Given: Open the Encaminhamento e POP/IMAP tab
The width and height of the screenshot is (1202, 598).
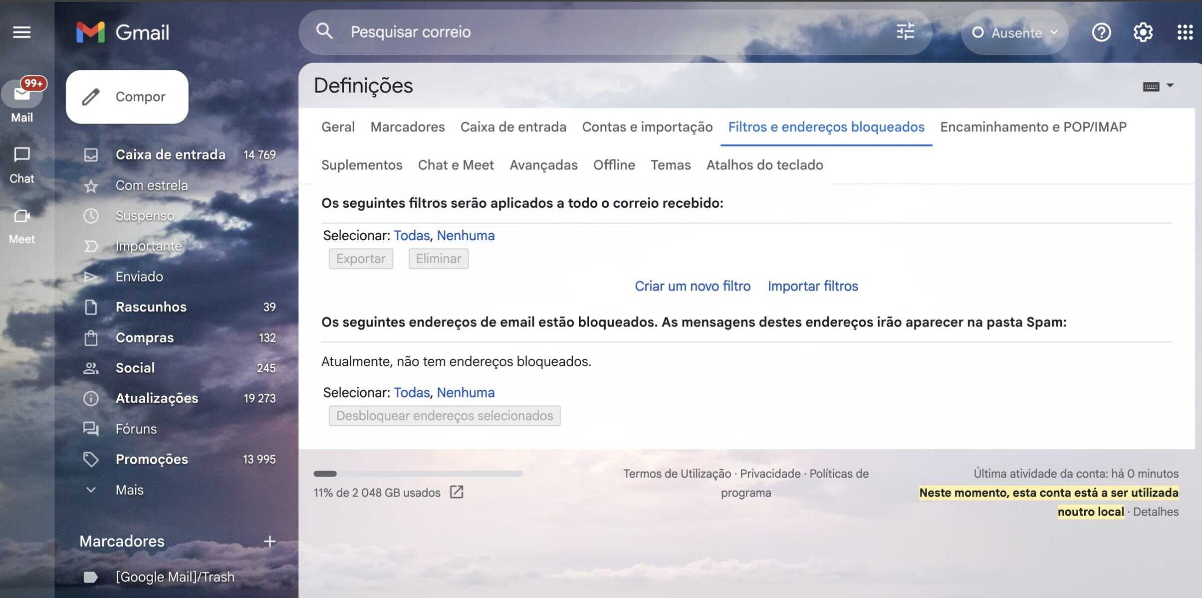Looking at the screenshot, I should coord(1033,127).
